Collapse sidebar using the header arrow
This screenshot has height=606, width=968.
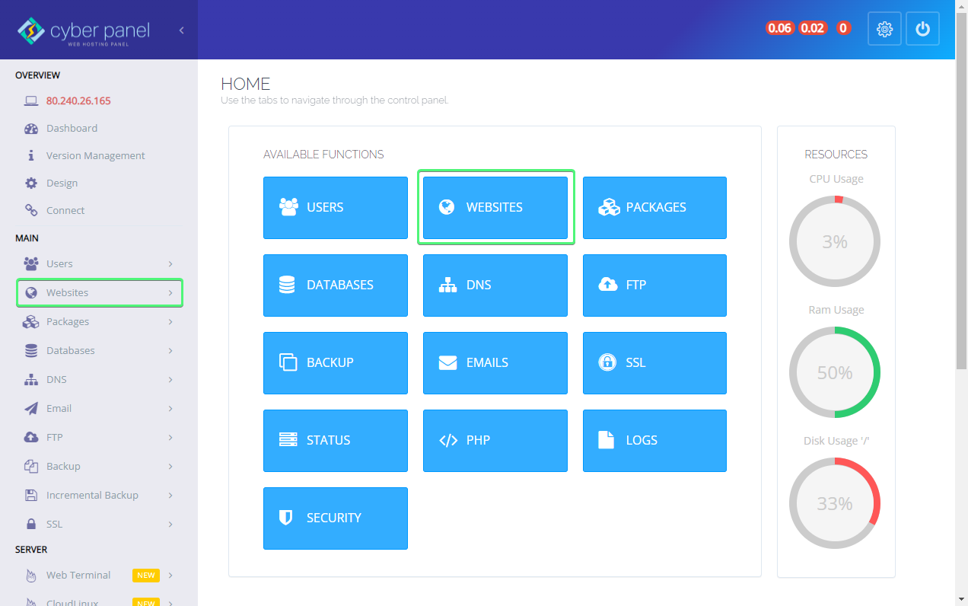tap(181, 30)
